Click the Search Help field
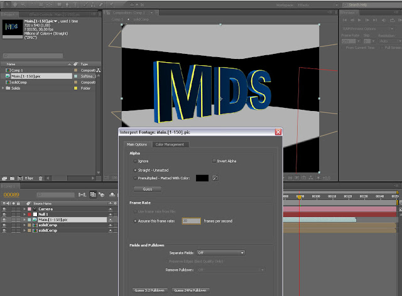Image resolution: width=402 pixels, height=296 pixels. [371, 5]
